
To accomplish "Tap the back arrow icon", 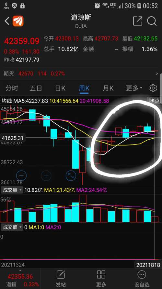I will pyautogui.click(x=7, y=21).
